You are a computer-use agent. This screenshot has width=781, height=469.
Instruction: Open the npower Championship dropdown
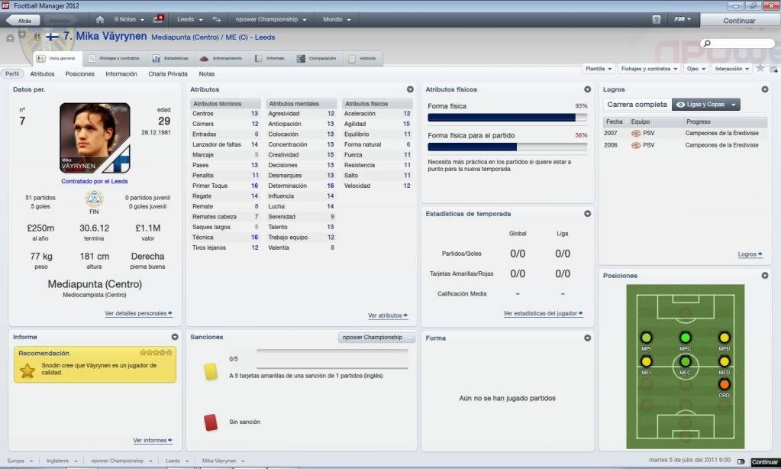tap(271, 19)
